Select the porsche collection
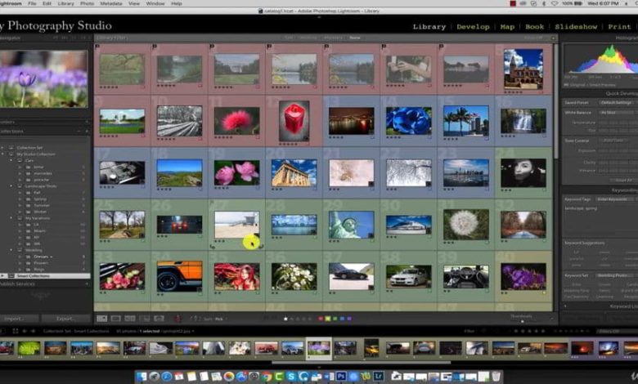 (41, 180)
